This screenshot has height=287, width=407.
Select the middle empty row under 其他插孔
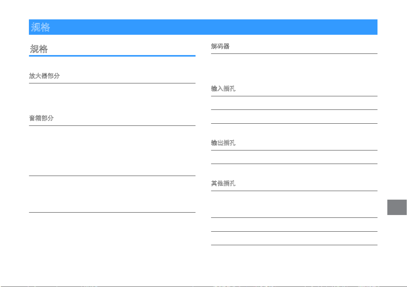294,225
